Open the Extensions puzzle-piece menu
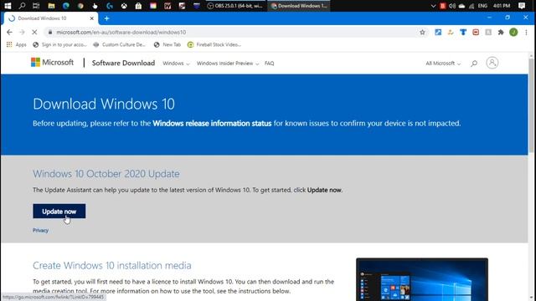This screenshot has height=301, width=536. click(x=501, y=32)
